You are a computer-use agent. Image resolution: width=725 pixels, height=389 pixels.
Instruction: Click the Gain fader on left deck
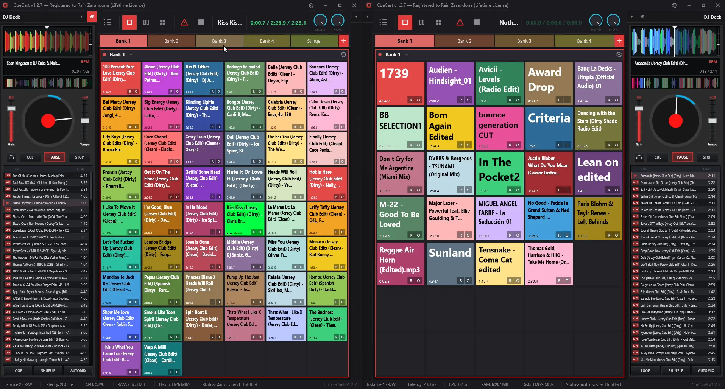(11, 109)
